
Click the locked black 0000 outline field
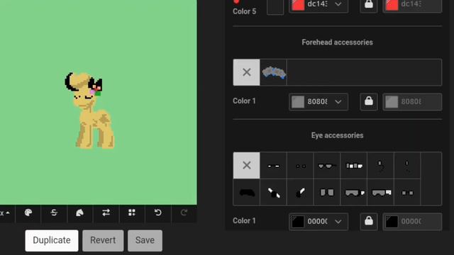(412, 222)
